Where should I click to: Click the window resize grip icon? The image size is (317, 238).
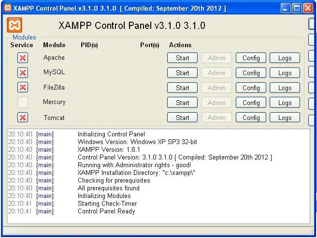(311, 232)
